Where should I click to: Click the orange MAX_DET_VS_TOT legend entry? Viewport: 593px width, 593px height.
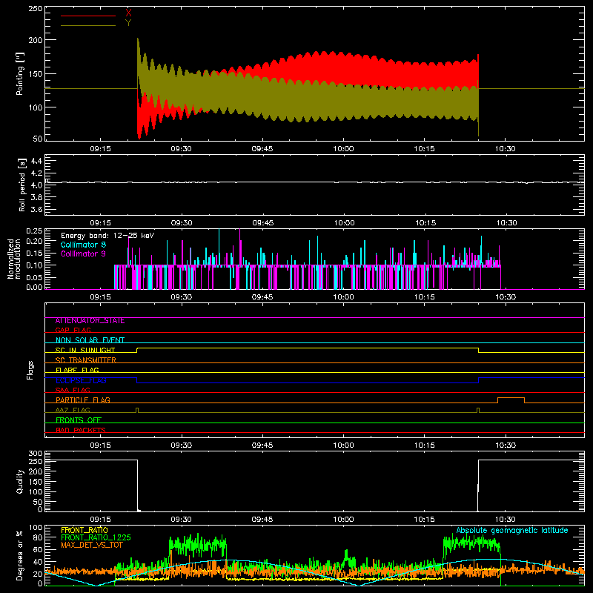tap(91, 545)
